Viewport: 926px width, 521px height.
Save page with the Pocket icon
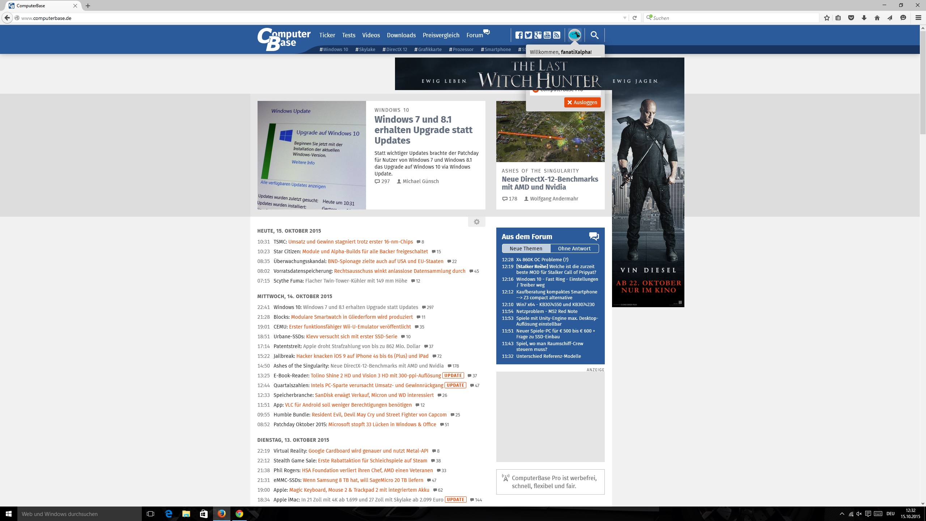pyautogui.click(x=851, y=18)
